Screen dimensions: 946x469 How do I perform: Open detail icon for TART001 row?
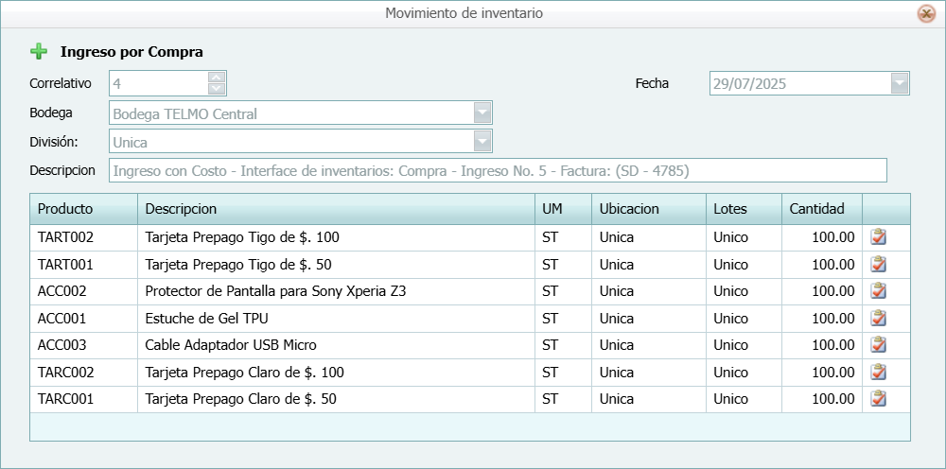(879, 264)
